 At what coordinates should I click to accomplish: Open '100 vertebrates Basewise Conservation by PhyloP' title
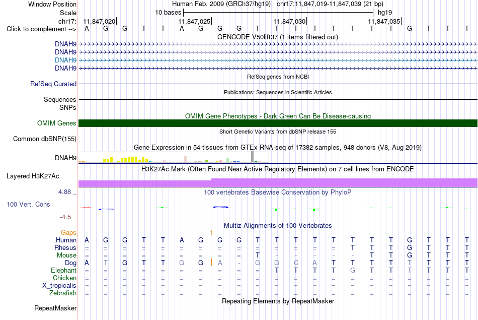(277, 193)
